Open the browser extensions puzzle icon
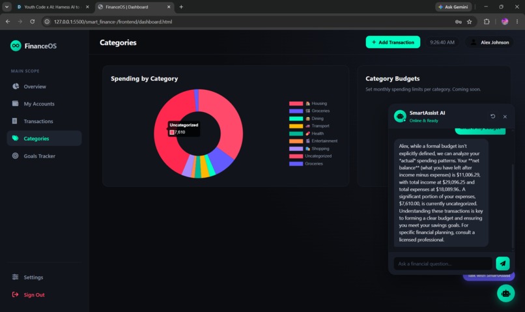 tap(487, 21)
